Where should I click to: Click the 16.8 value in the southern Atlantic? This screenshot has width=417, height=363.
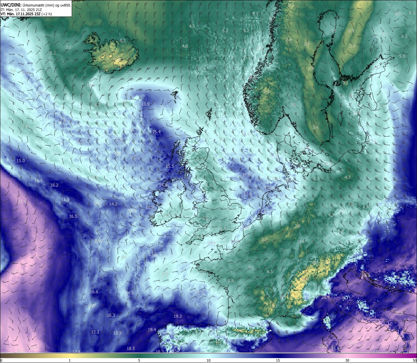94,292
